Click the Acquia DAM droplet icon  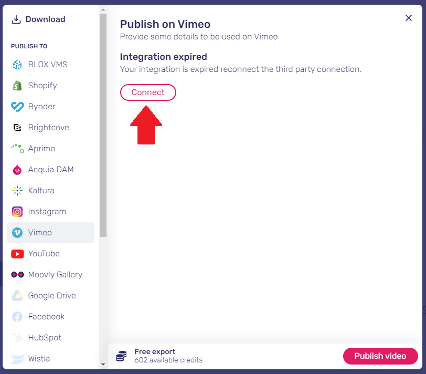pos(17,170)
